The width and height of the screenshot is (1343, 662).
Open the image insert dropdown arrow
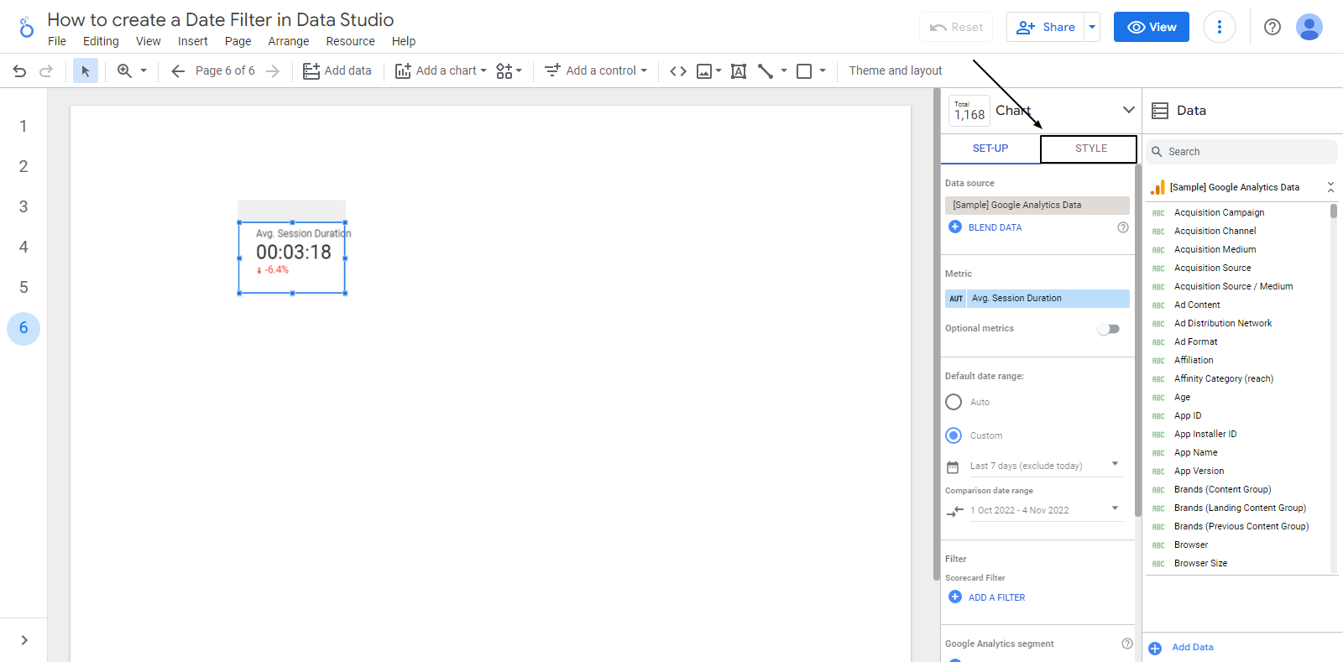point(719,71)
